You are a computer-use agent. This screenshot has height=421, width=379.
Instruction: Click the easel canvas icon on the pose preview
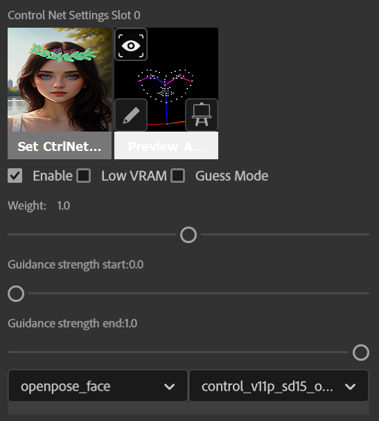202,115
